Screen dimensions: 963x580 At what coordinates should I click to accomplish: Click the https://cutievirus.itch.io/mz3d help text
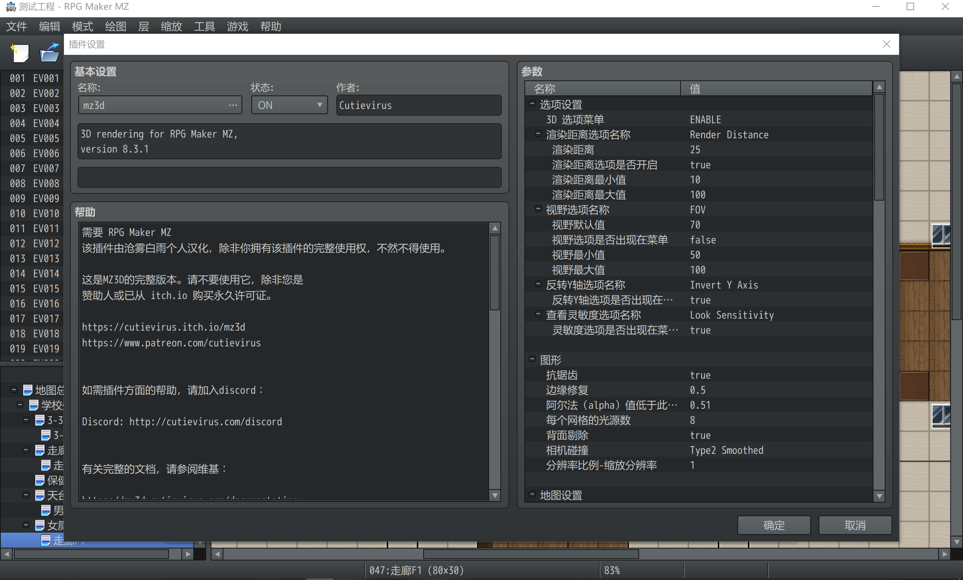163,327
